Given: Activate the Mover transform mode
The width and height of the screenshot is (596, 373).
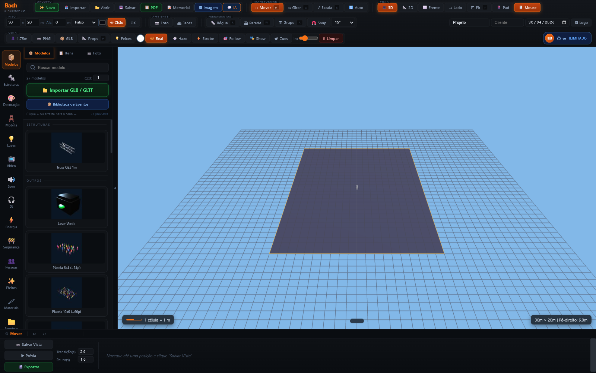Looking at the screenshot, I should [x=267, y=7].
